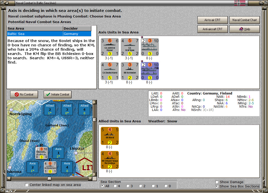The width and height of the screenshot is (268, 193).
Task: Click the convoy counter on the mini map
Action: pos(42,153)
